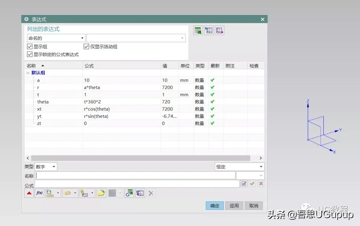Toggle the 仅显示活动组 checkbox
The height and width of the screenshot is (226, 360).
tap(86, 47)
